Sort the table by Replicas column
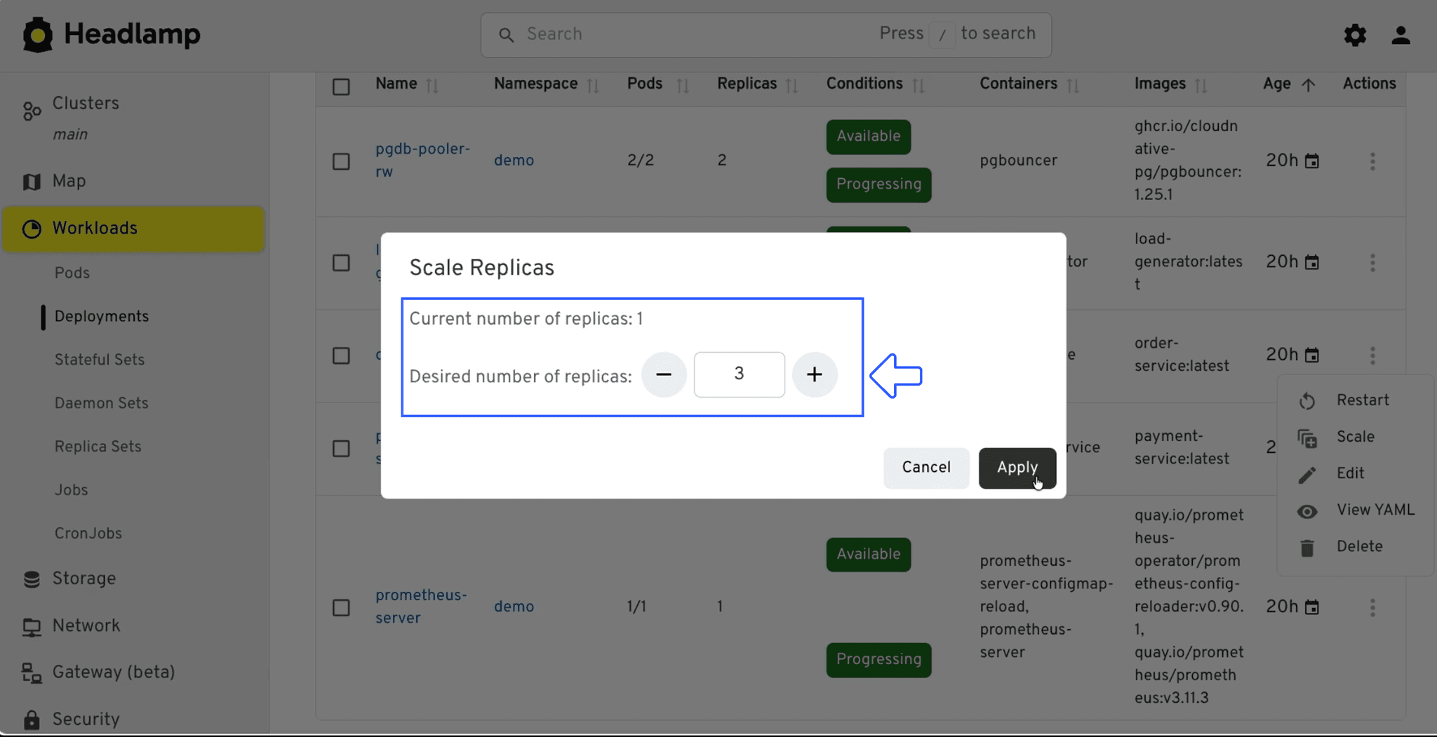The image size is (1437, 737). point(792,86)
